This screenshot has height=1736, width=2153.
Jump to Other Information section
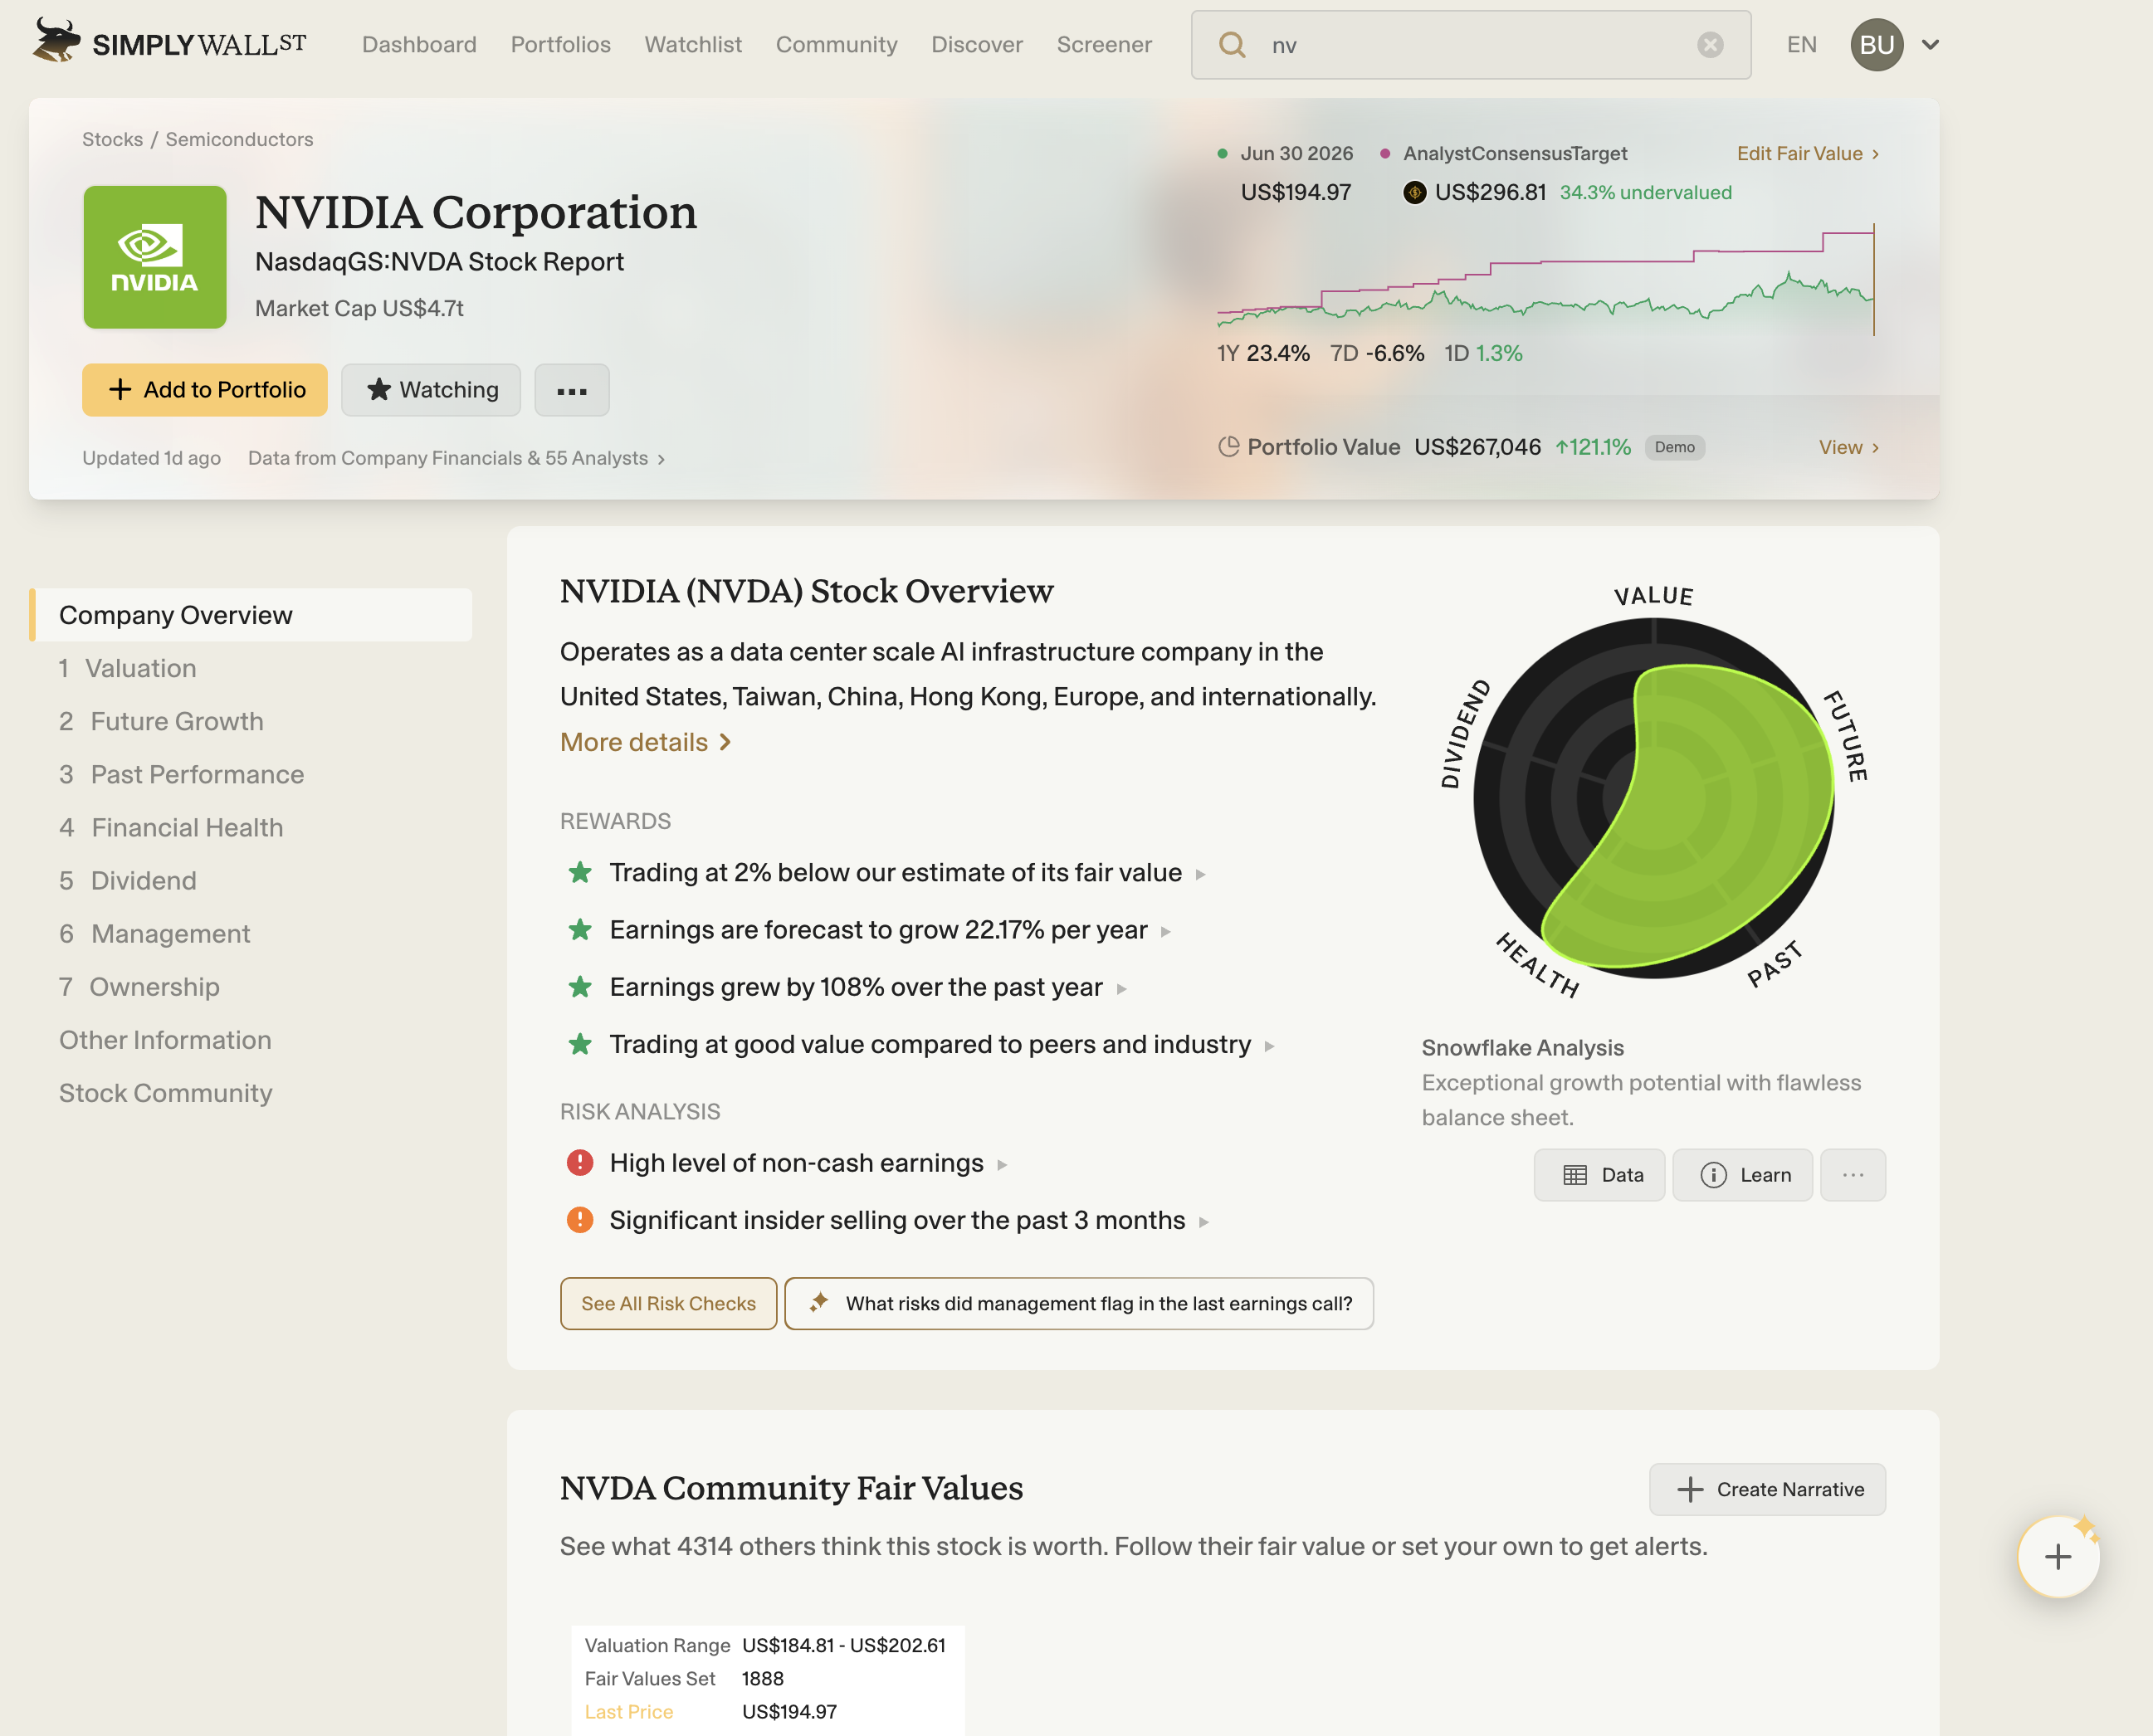click(165, 1040)
